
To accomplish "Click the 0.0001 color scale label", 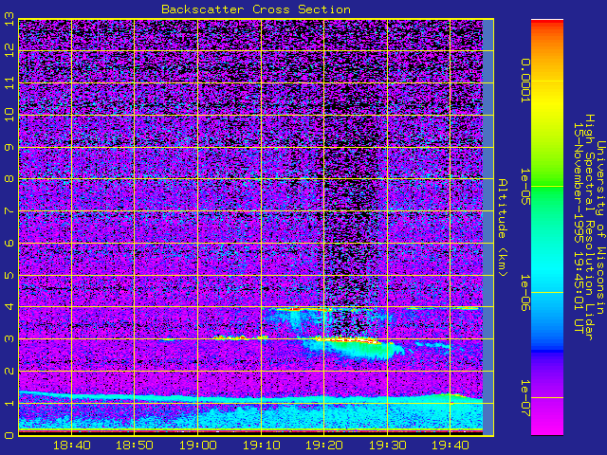I will [x=525, y=81].
